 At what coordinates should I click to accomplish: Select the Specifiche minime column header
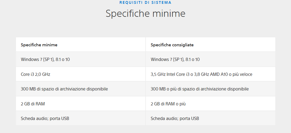tap(39, 45)
